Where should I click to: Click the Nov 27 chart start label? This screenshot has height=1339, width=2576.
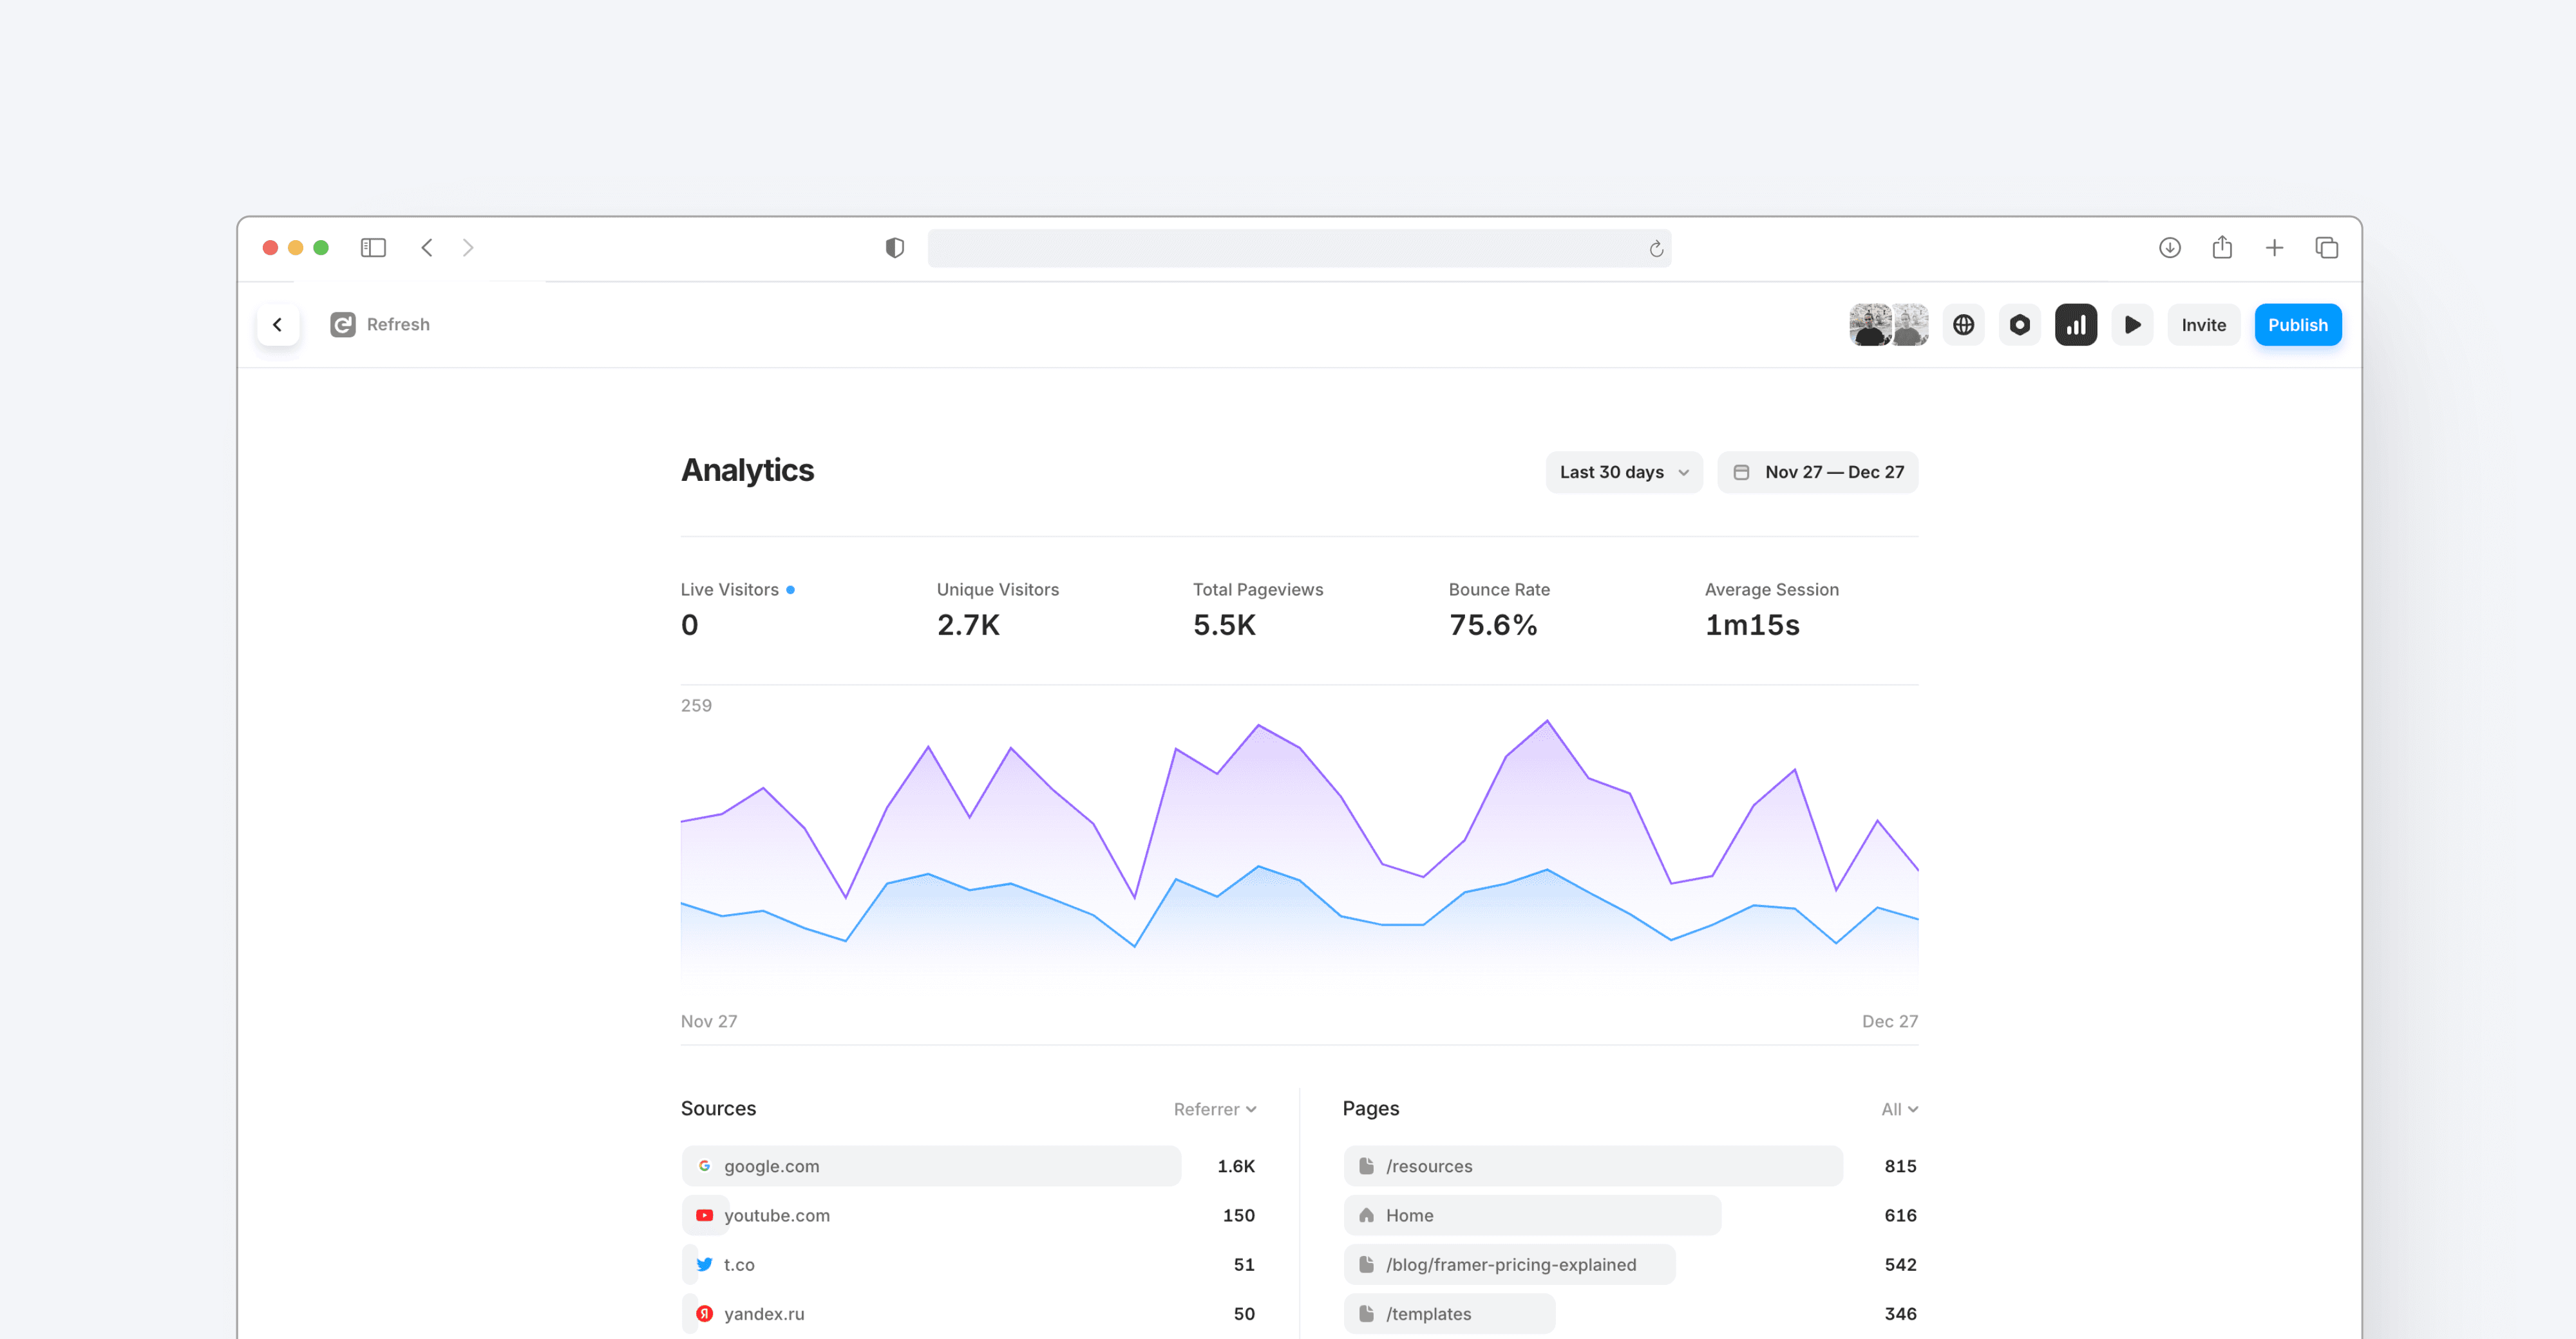coord(709,1021)
